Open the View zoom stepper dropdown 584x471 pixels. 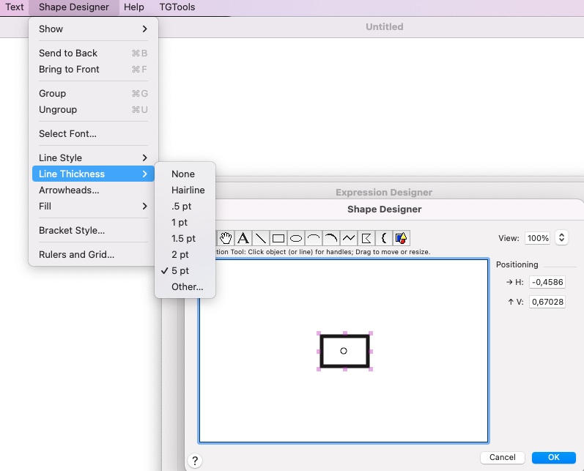tap(562, 238)
